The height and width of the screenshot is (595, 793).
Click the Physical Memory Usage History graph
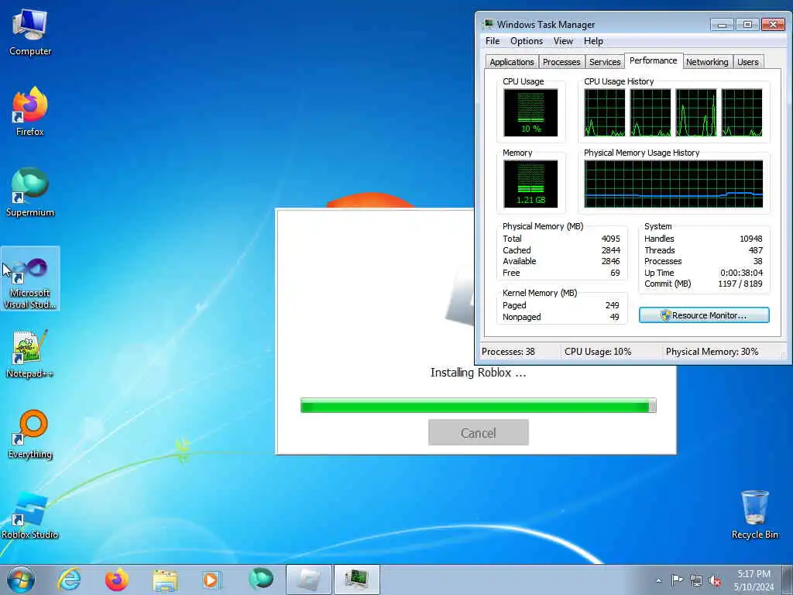673,184
